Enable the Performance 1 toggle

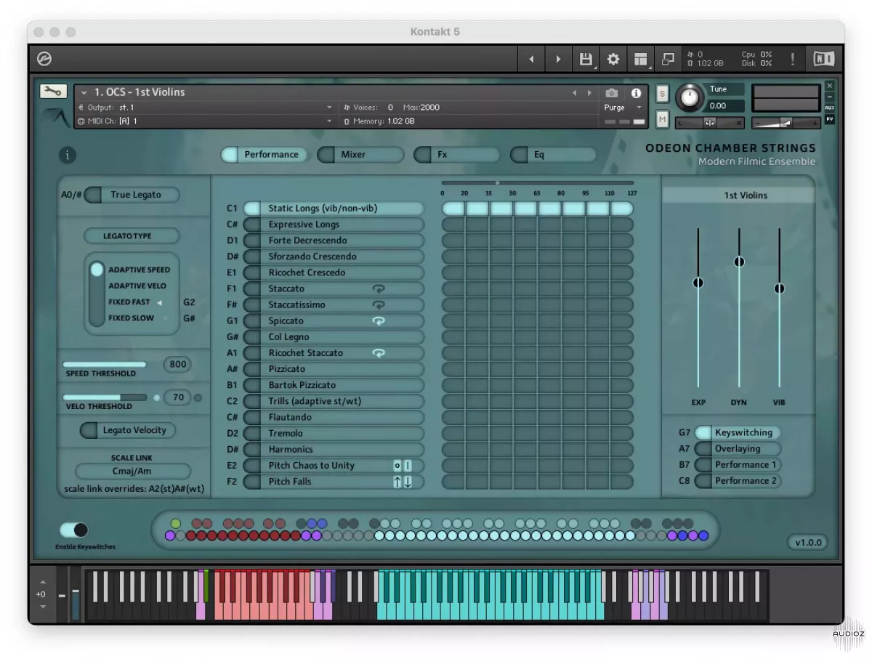tap(738, 465)
